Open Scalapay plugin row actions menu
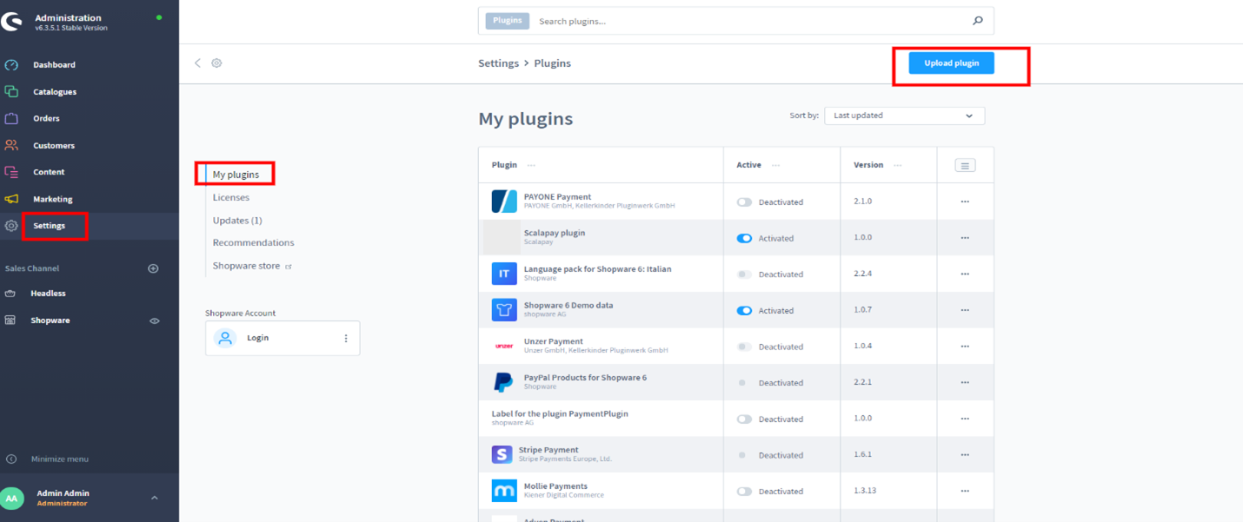Viewport: 1243px width, 522px height. [x=965, y=238]
